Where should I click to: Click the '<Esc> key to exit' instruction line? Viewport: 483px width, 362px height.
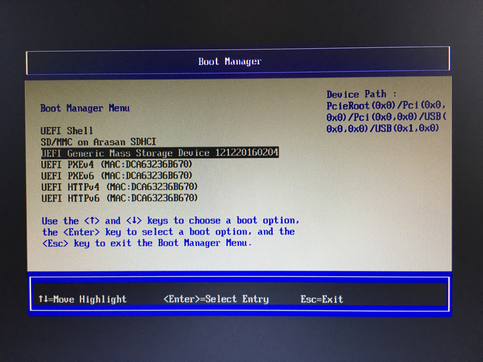(x=147, y=243)
